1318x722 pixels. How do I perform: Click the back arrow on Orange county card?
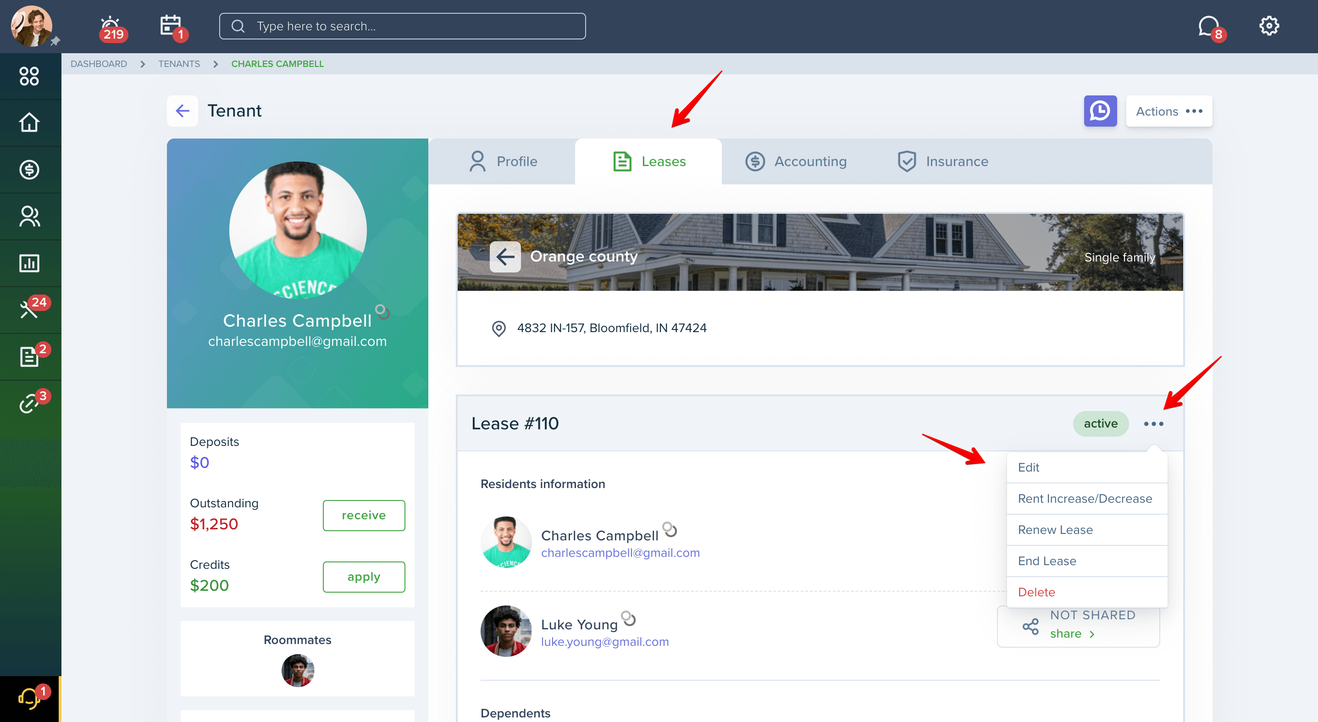pos(505,256)
